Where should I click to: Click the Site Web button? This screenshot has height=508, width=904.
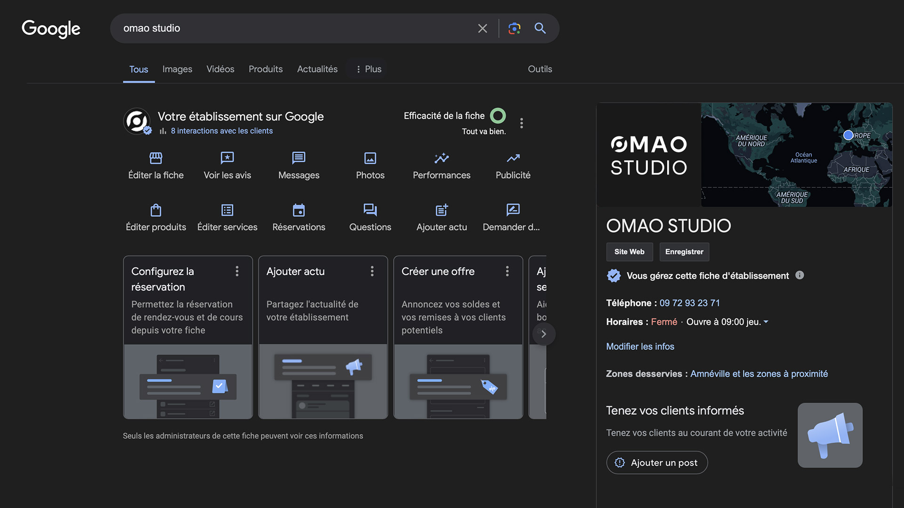(x=630, y=252)
